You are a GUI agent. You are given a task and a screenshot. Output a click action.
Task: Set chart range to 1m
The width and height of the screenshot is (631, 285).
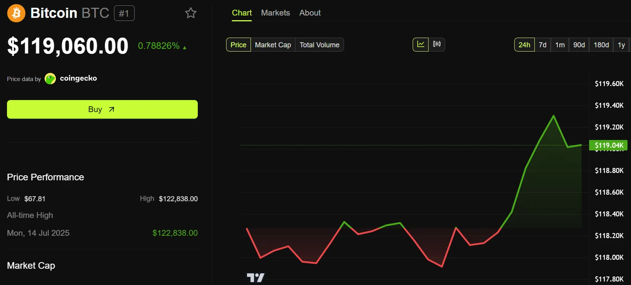click(x=560, y=45)
